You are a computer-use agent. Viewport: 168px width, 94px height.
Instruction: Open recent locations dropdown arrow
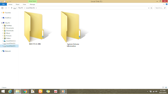click(x=9, y=8)
